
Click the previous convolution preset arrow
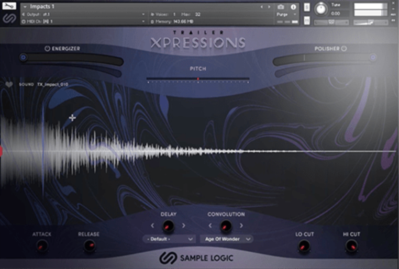point(210,226)
